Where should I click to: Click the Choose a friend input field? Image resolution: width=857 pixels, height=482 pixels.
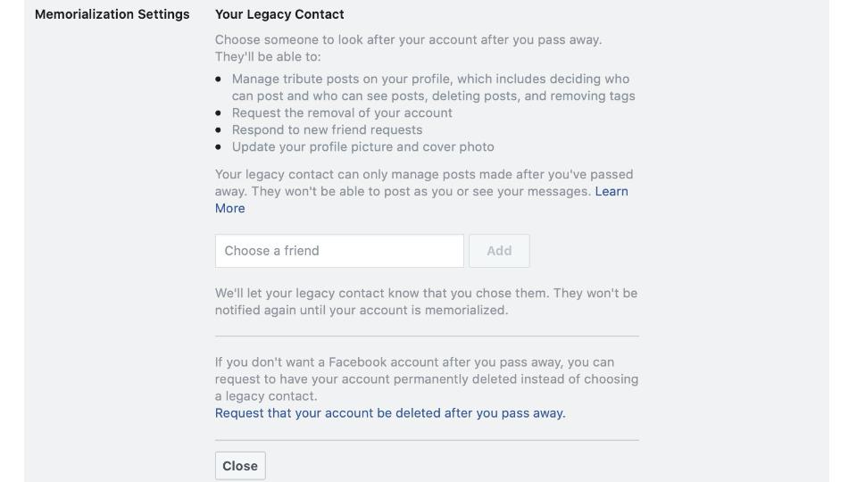pyautogui.click(x=339, y=251)
